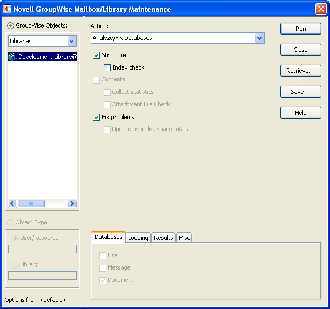Close the Mailbox/Library Maintenance window
This screenshot has height=309, width=330.
pos(321,9)
